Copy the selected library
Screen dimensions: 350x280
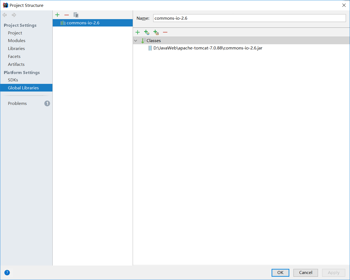coord(76,15)
